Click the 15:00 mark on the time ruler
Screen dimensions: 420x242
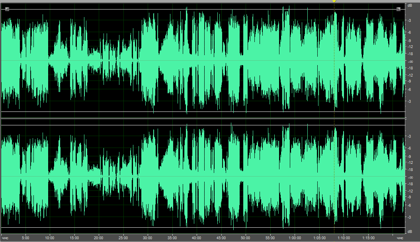(x=74, y=238)
